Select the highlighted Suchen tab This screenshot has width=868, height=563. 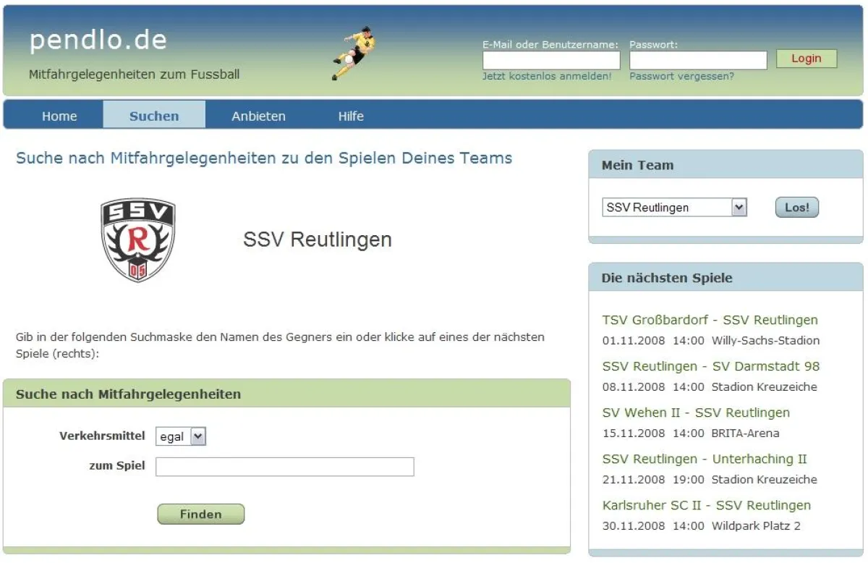[x=154, y=116]
